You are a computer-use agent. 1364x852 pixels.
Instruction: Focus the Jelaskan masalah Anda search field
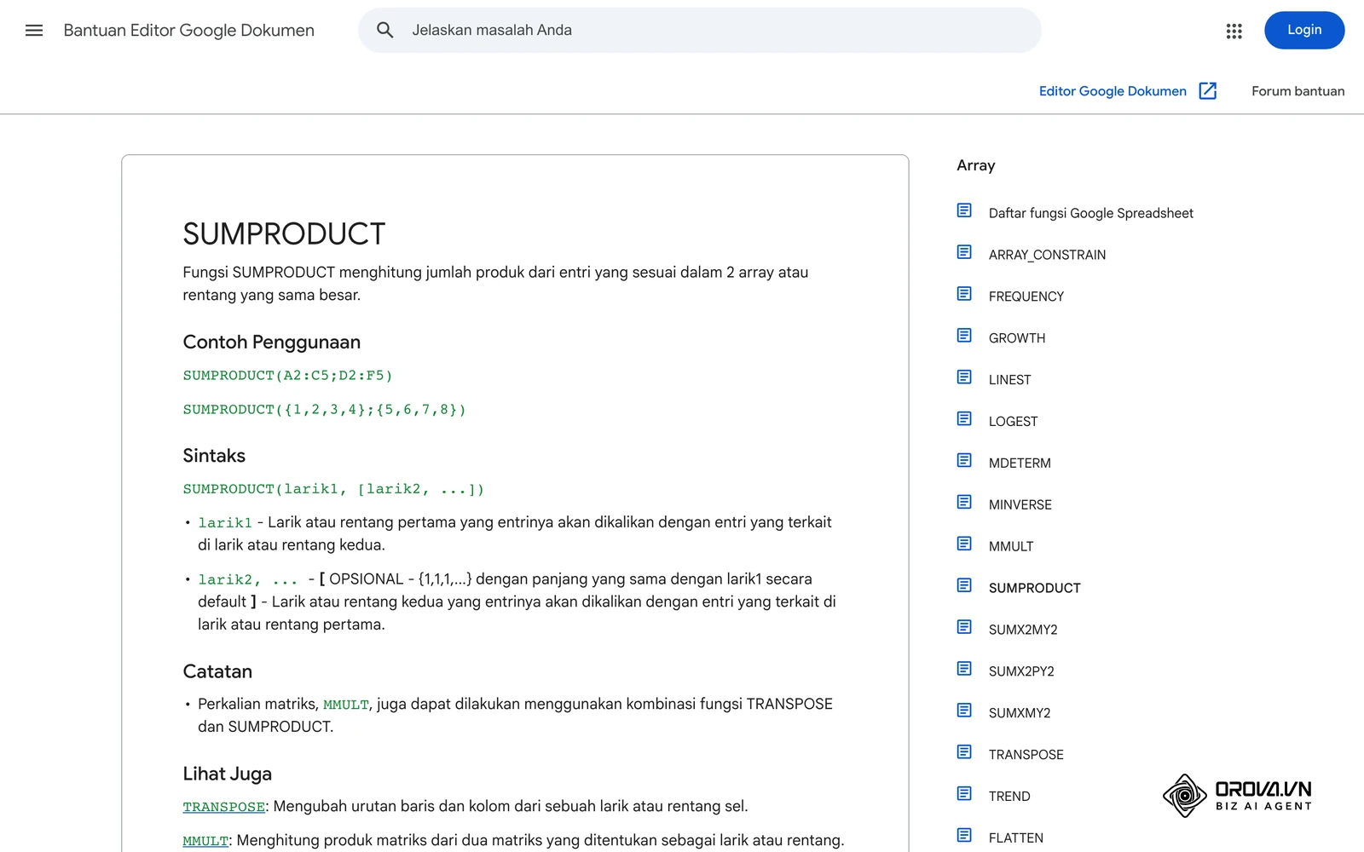coord(699,31)
